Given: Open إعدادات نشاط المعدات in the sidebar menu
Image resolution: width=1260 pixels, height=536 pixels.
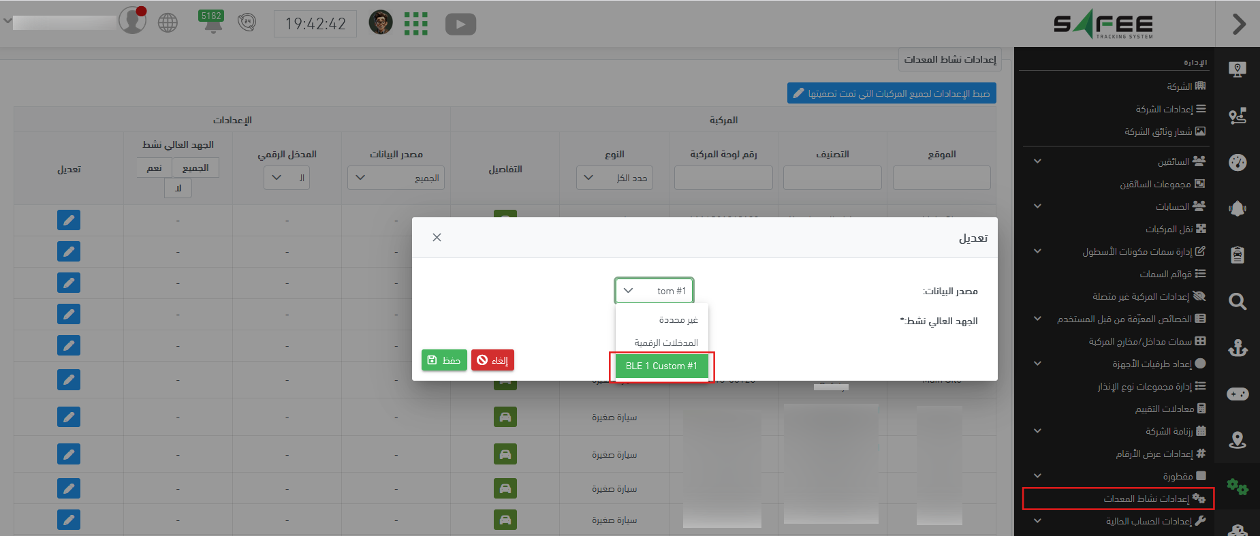Looking at the screenshot, I should tap(1146, 499).
